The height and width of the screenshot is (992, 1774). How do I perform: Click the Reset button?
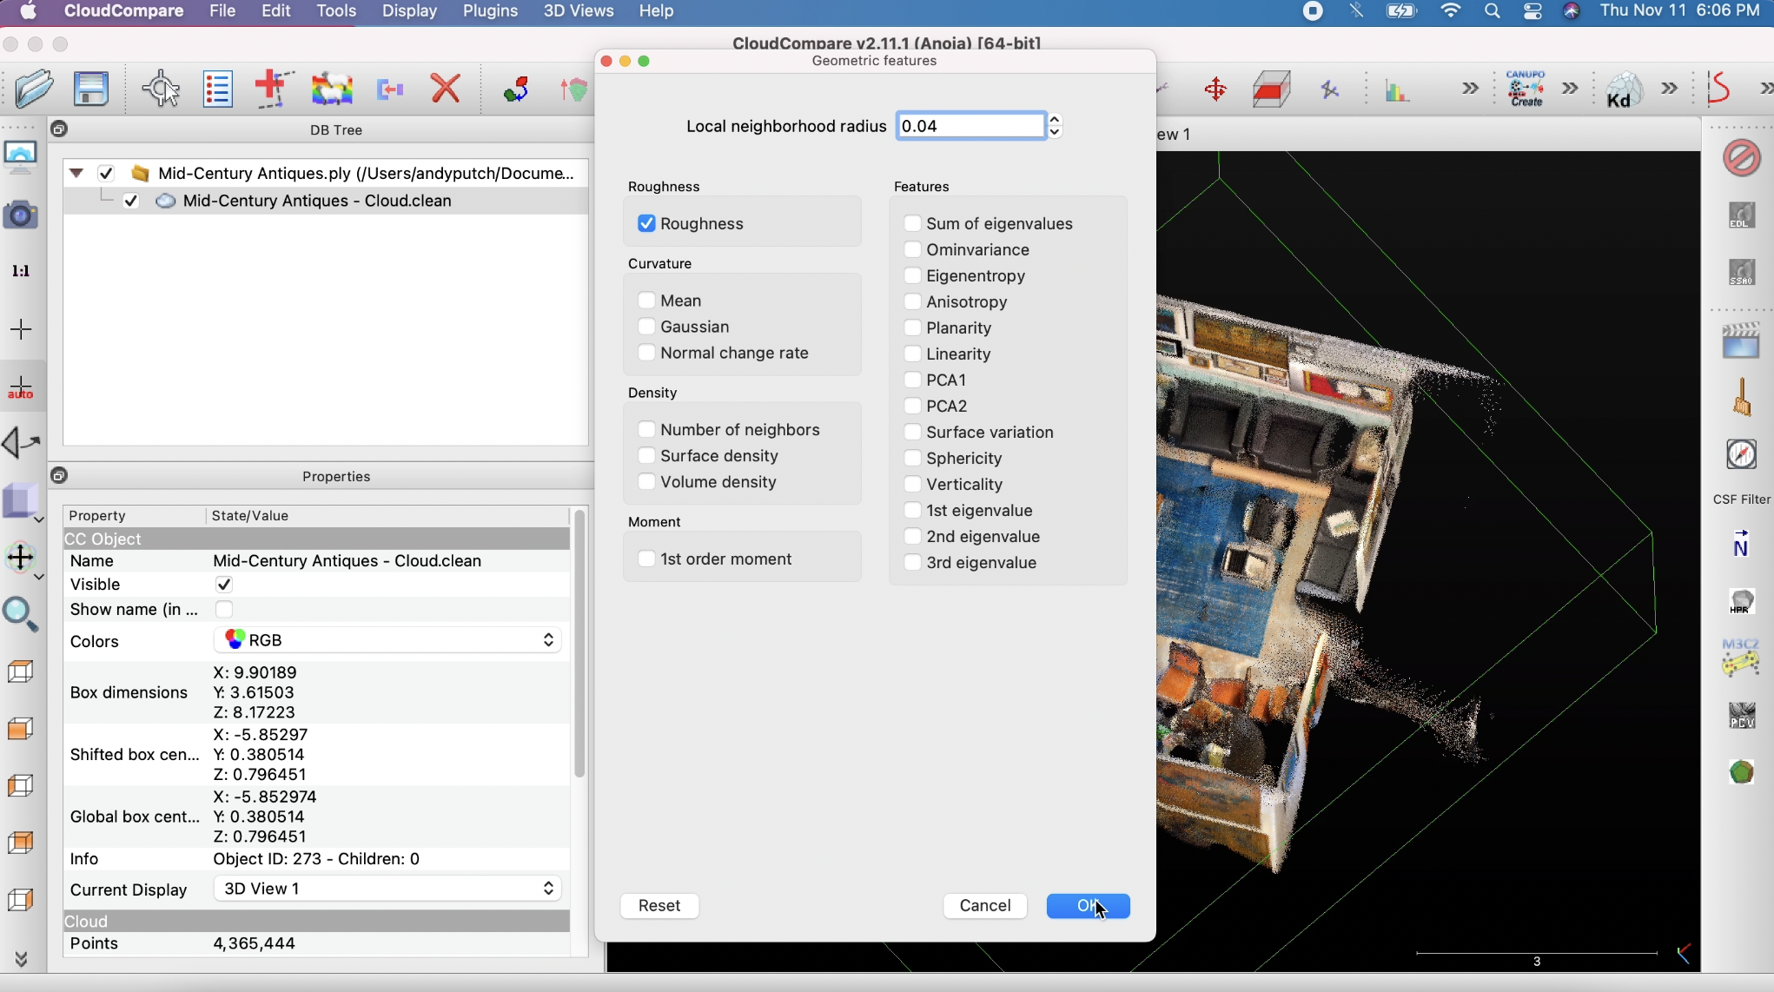659,906
